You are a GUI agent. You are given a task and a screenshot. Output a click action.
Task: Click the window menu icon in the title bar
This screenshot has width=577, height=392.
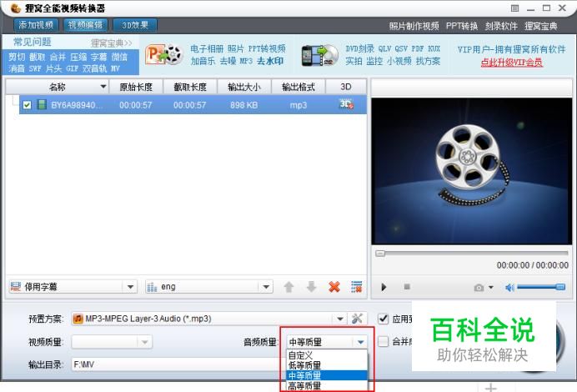click(514, 8)
